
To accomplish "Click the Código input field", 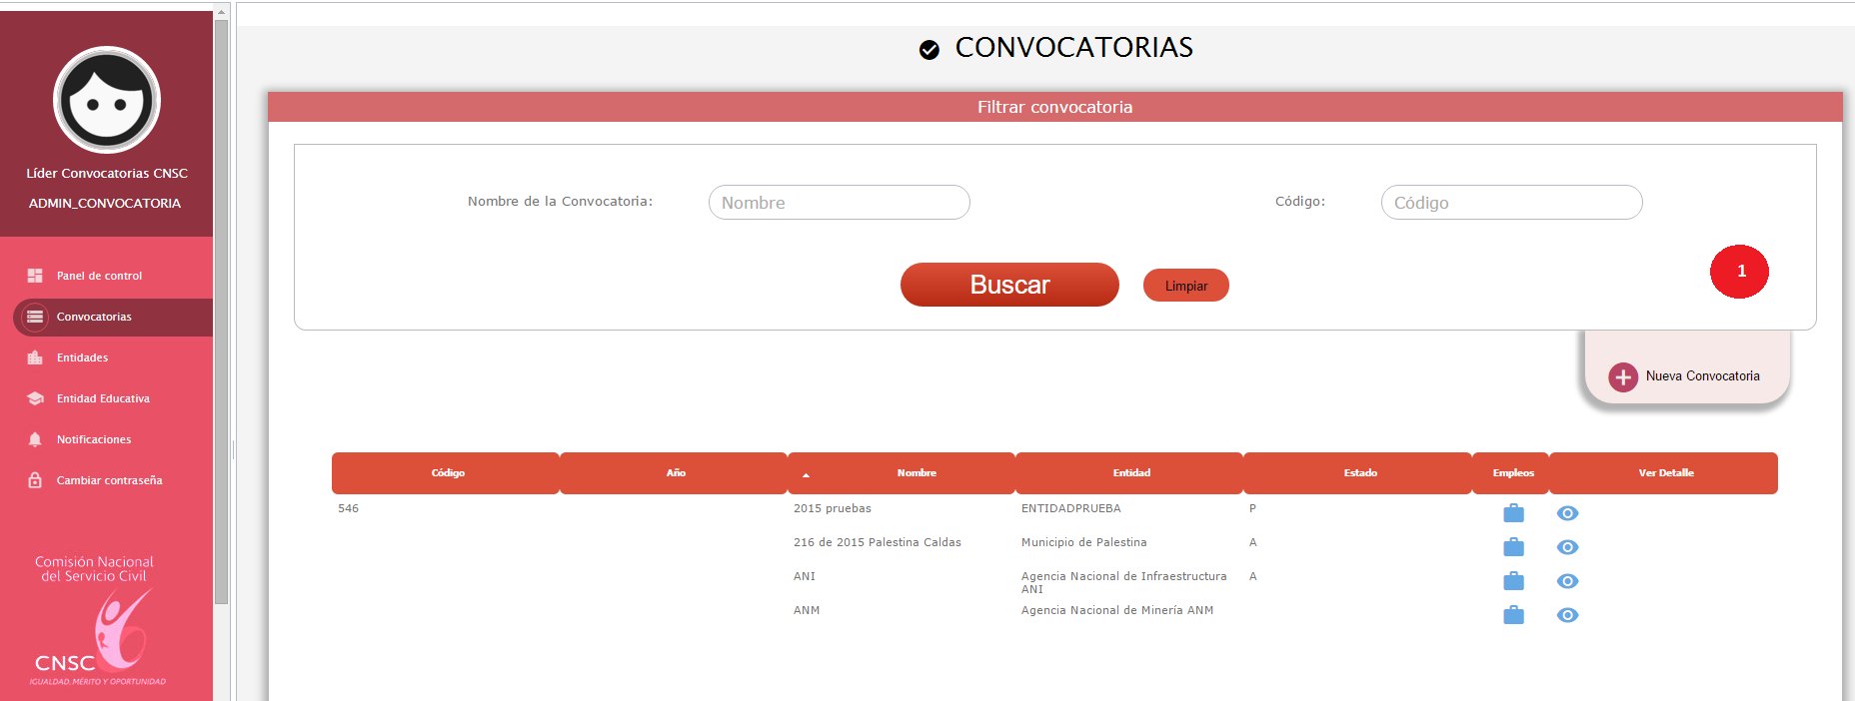I will (1511, 203).
